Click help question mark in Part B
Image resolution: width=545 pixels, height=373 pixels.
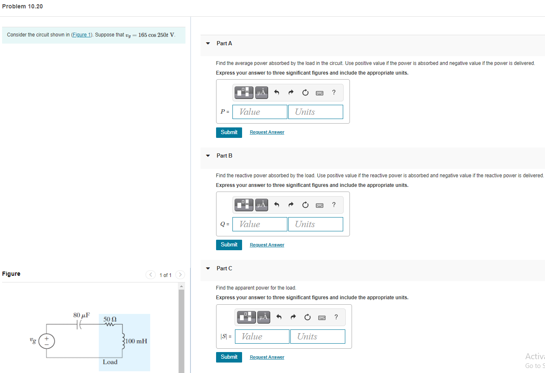[334, 205]
